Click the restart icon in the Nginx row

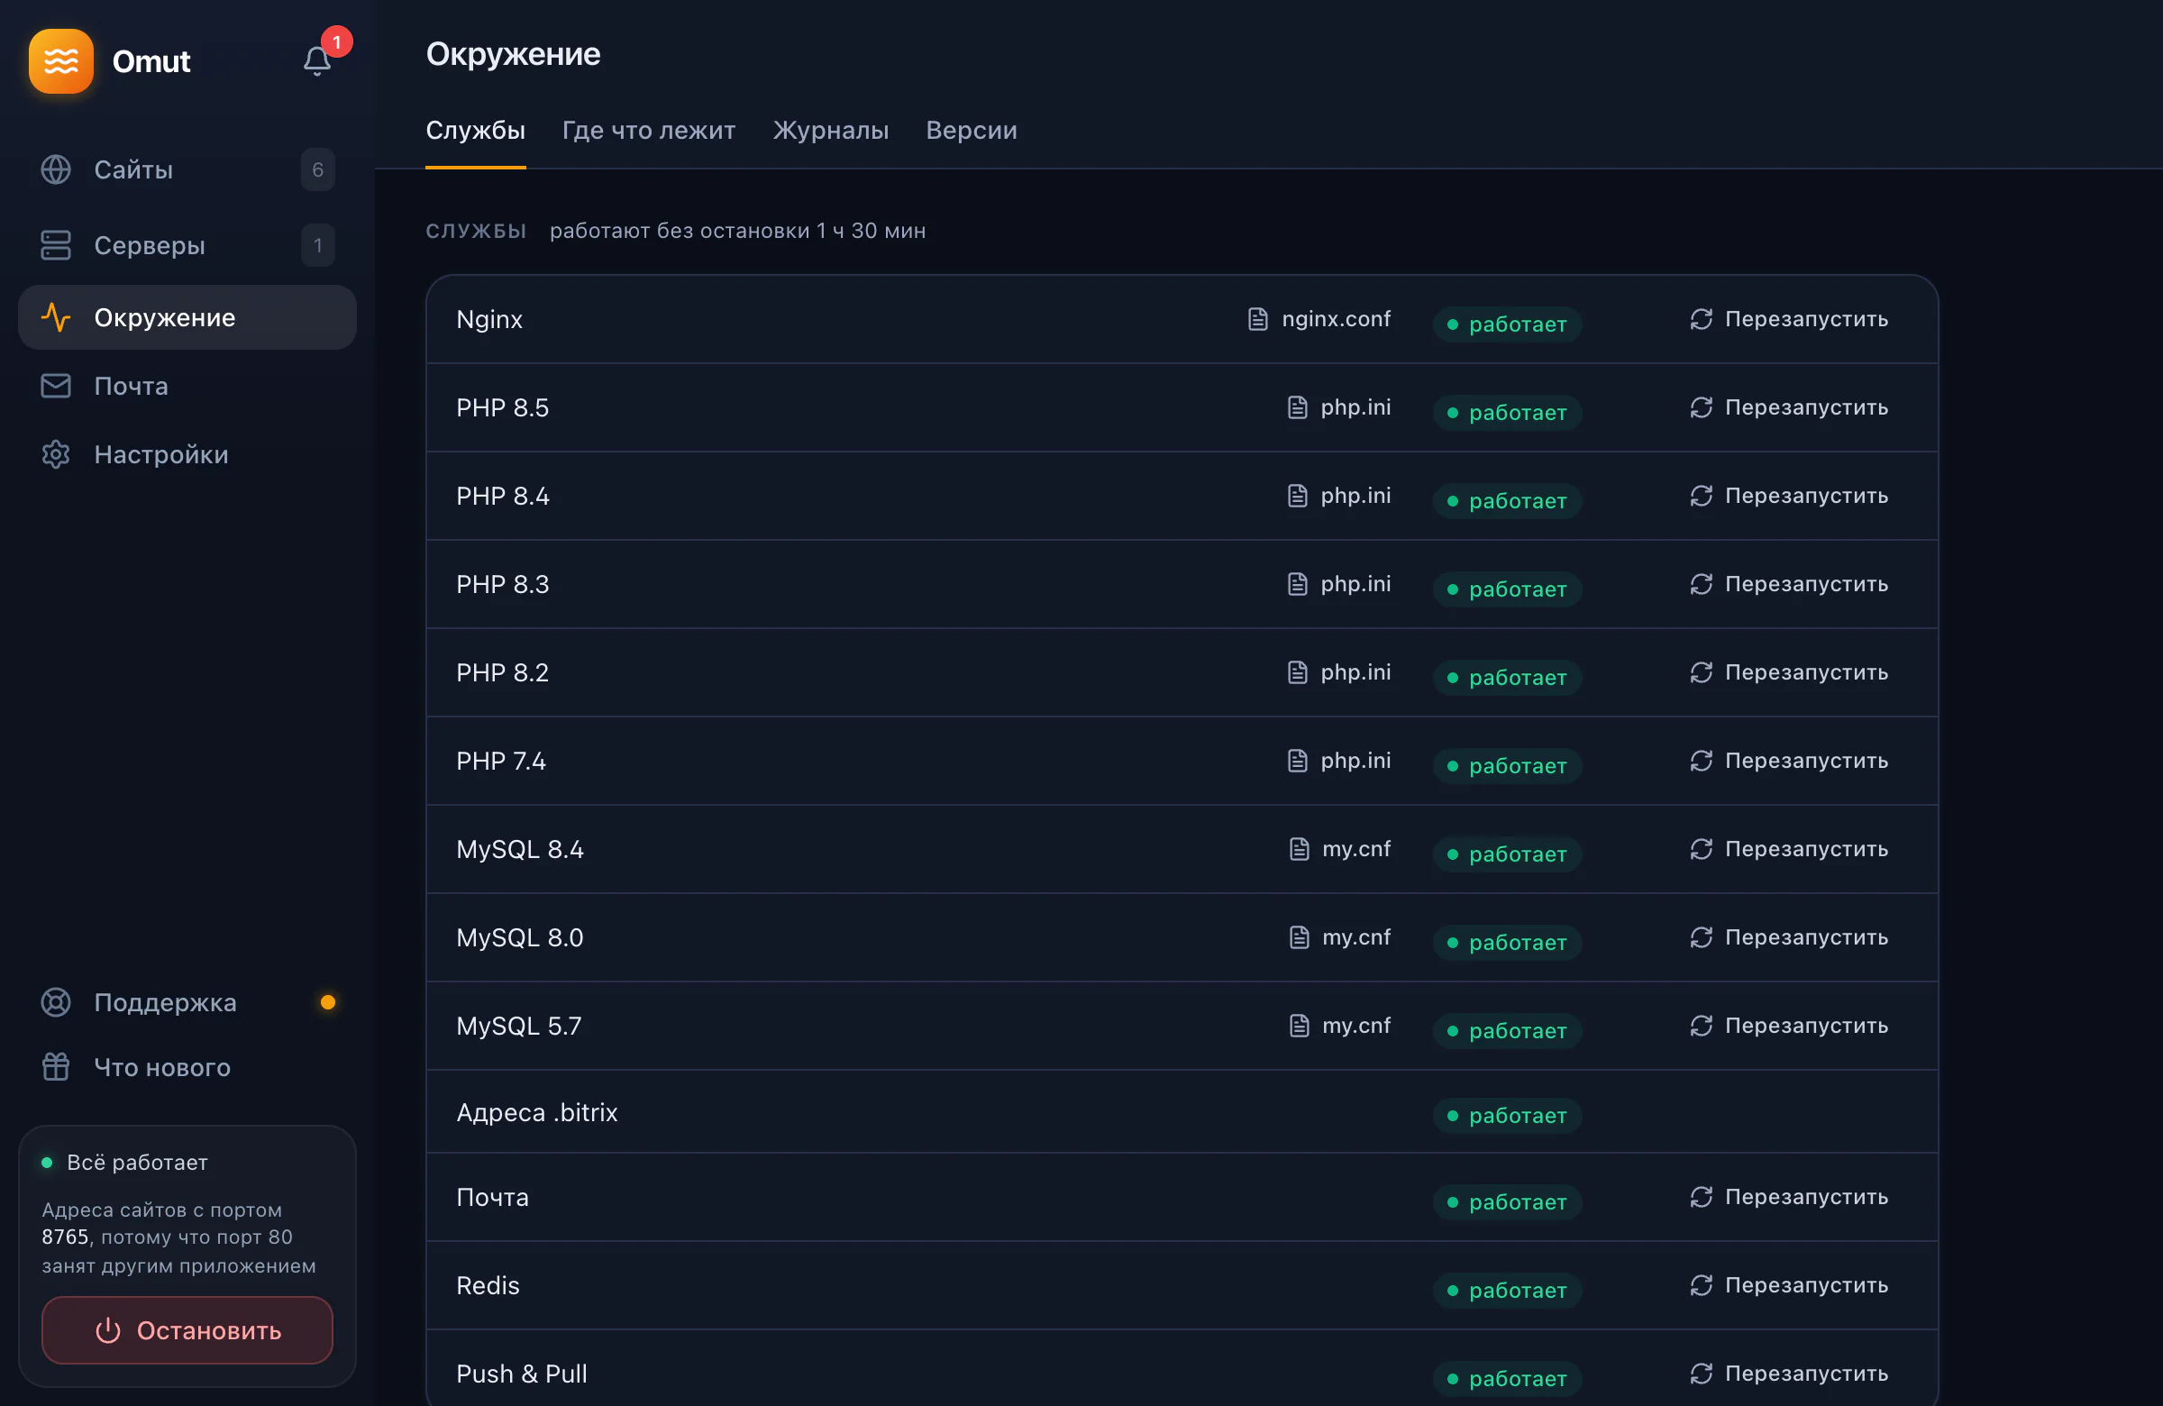coord(1702,319)
